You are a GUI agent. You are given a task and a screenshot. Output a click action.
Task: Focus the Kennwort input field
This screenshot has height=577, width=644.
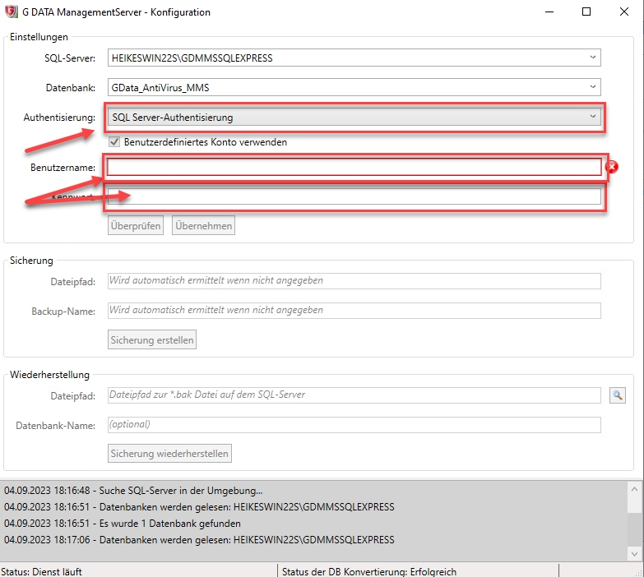pyautogui.click(x=354, y=196)
